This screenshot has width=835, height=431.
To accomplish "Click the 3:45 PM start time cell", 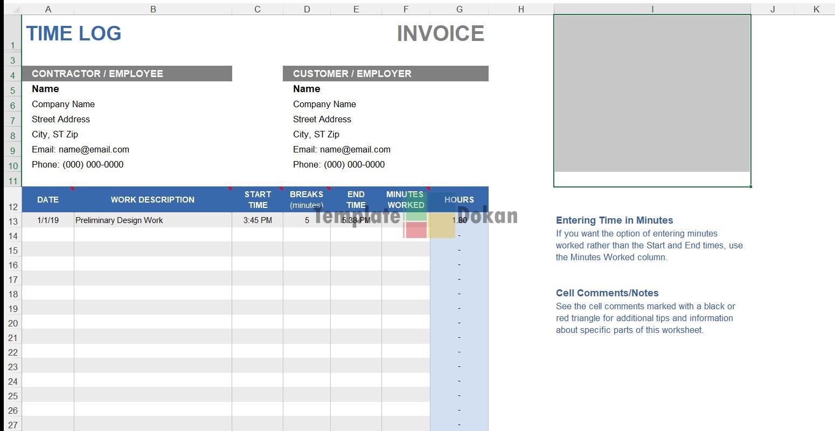I will (x=258, y=220).
